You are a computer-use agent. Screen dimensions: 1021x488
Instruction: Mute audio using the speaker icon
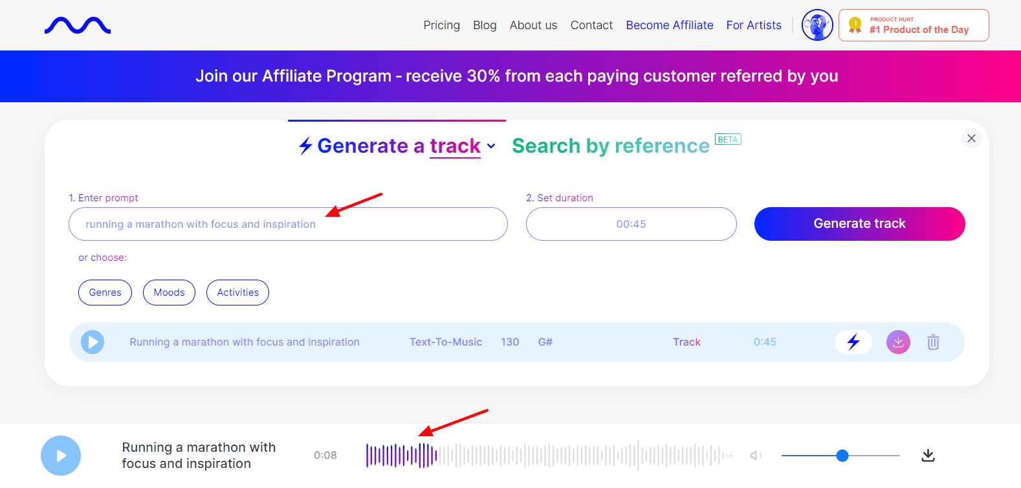coord(755,456)
